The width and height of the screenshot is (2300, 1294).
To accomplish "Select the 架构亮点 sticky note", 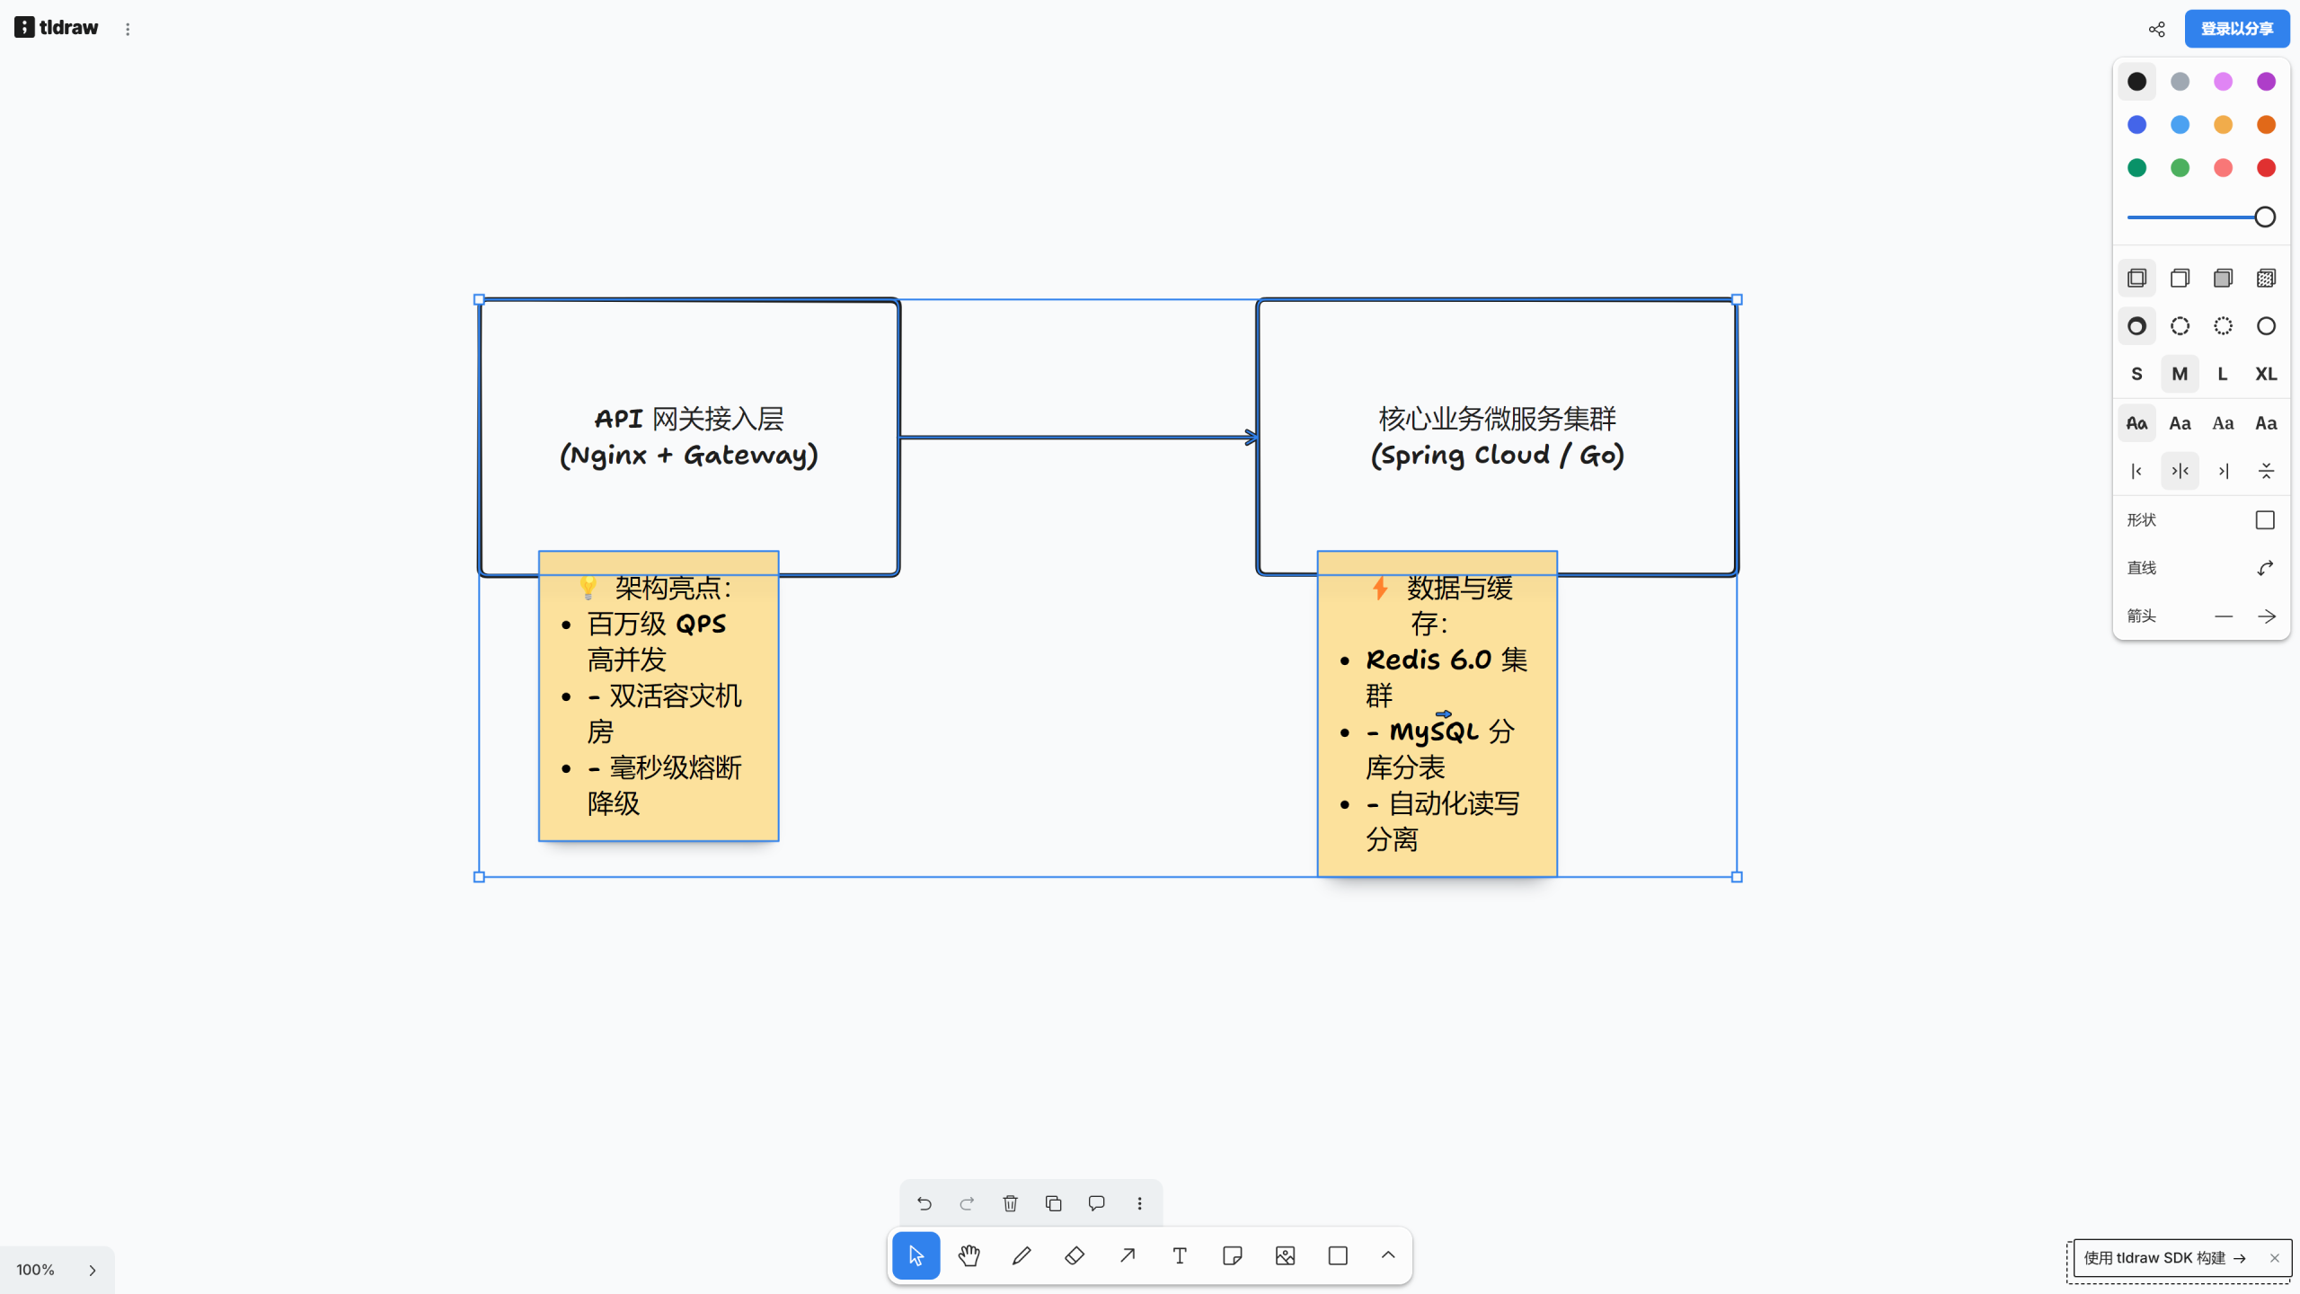I will pyautogui.click(x=659, y=696).
